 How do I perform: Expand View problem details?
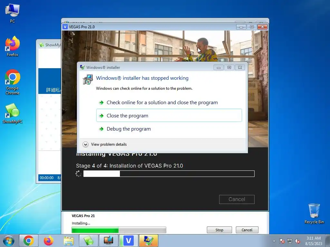(x=105, y=144)
